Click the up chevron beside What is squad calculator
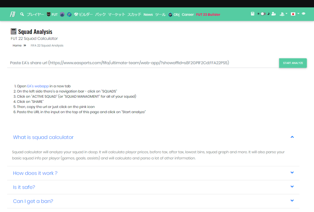 (292, 137)
